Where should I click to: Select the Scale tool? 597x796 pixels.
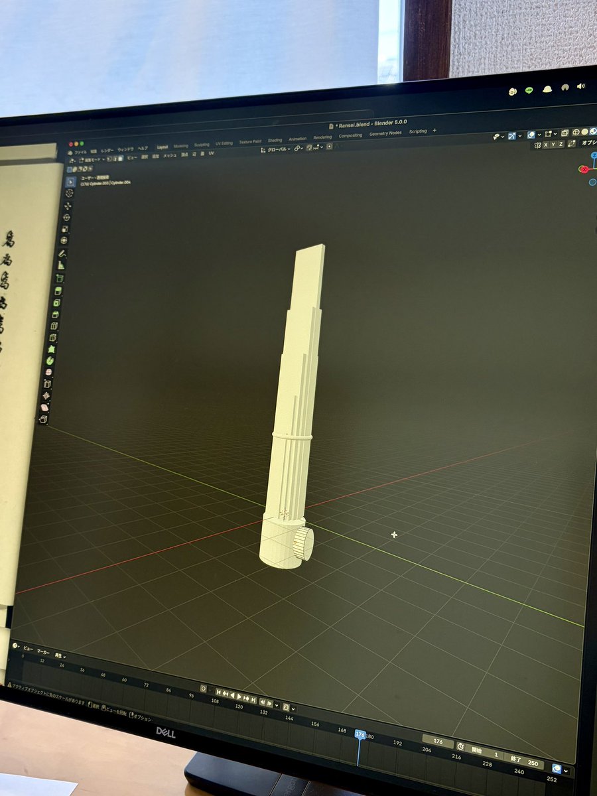(x=65, y=230)
